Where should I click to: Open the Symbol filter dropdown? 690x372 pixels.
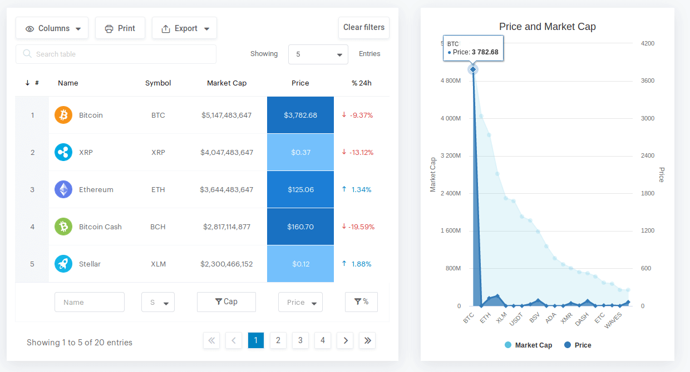point(158,302)
